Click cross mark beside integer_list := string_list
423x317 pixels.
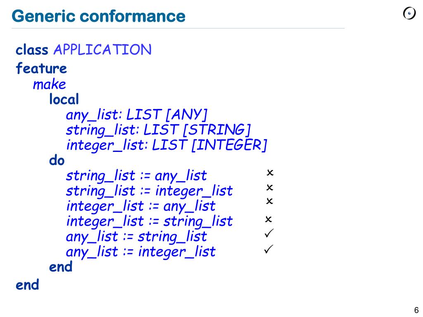(269, 219)
